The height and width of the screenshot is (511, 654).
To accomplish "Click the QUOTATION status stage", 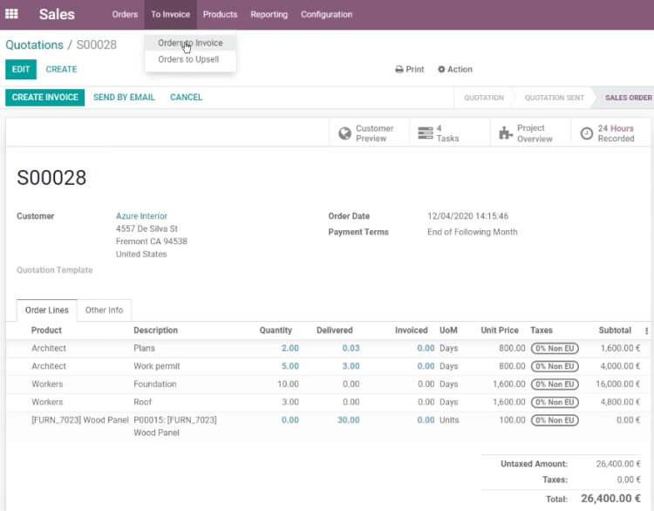I will pyautogui.click(x=484, y=98).
